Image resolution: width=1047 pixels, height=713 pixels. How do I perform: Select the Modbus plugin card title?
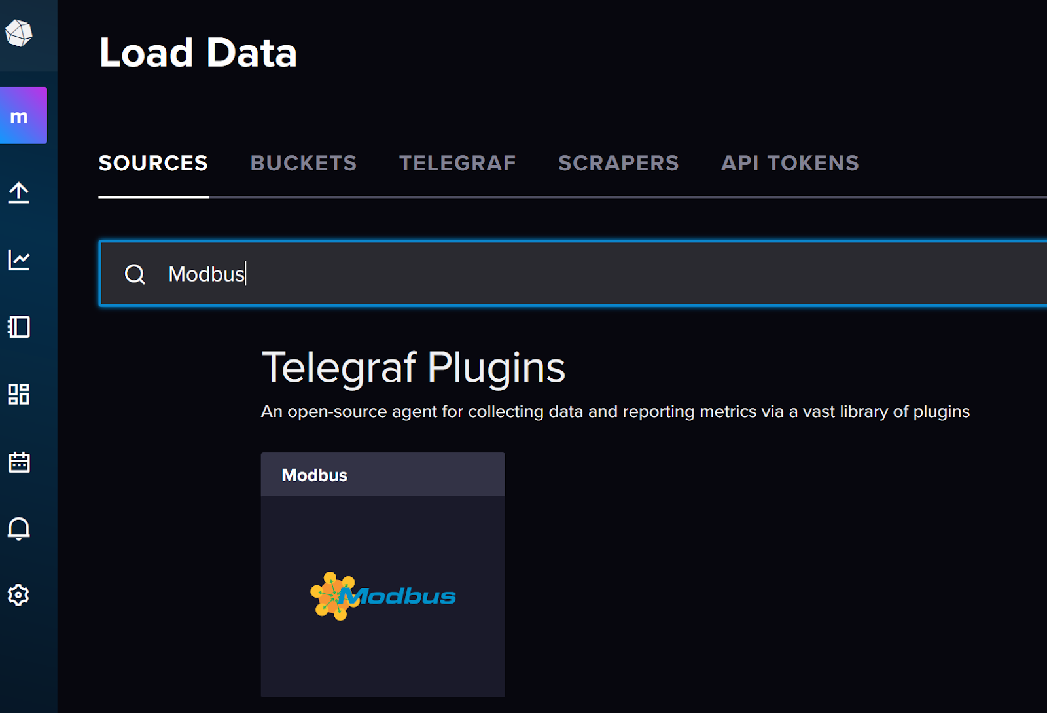tap(315, 475)
